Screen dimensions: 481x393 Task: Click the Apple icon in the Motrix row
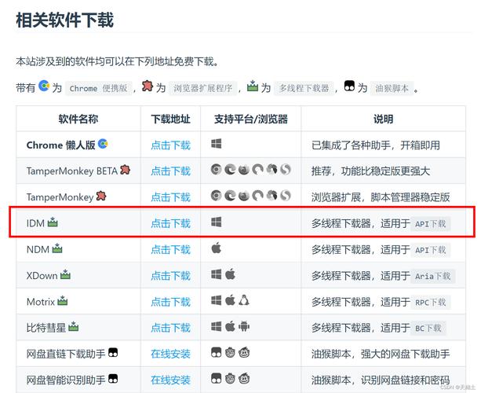[x=230, y=300]
